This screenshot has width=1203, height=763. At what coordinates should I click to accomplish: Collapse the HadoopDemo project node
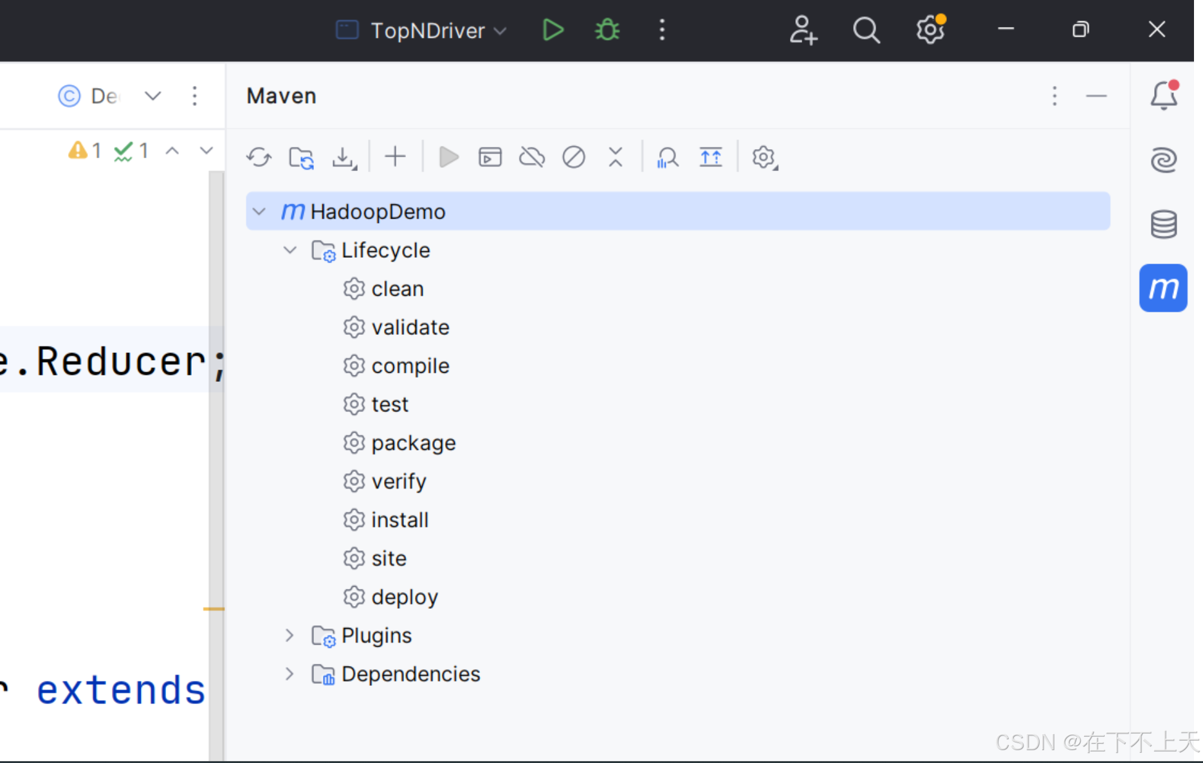pyautogui.click(x=259, y=211)
